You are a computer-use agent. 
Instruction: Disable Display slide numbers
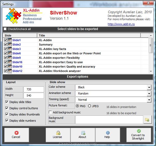click(7, 121)
